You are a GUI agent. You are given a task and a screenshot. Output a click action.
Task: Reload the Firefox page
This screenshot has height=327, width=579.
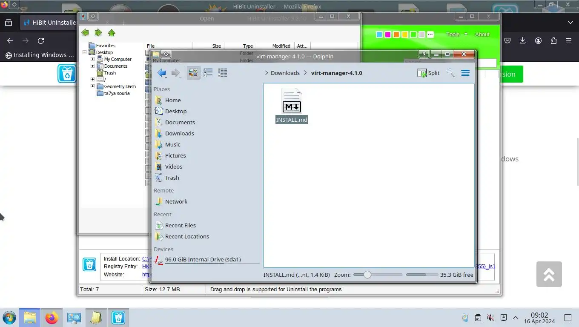click(41, 41)
